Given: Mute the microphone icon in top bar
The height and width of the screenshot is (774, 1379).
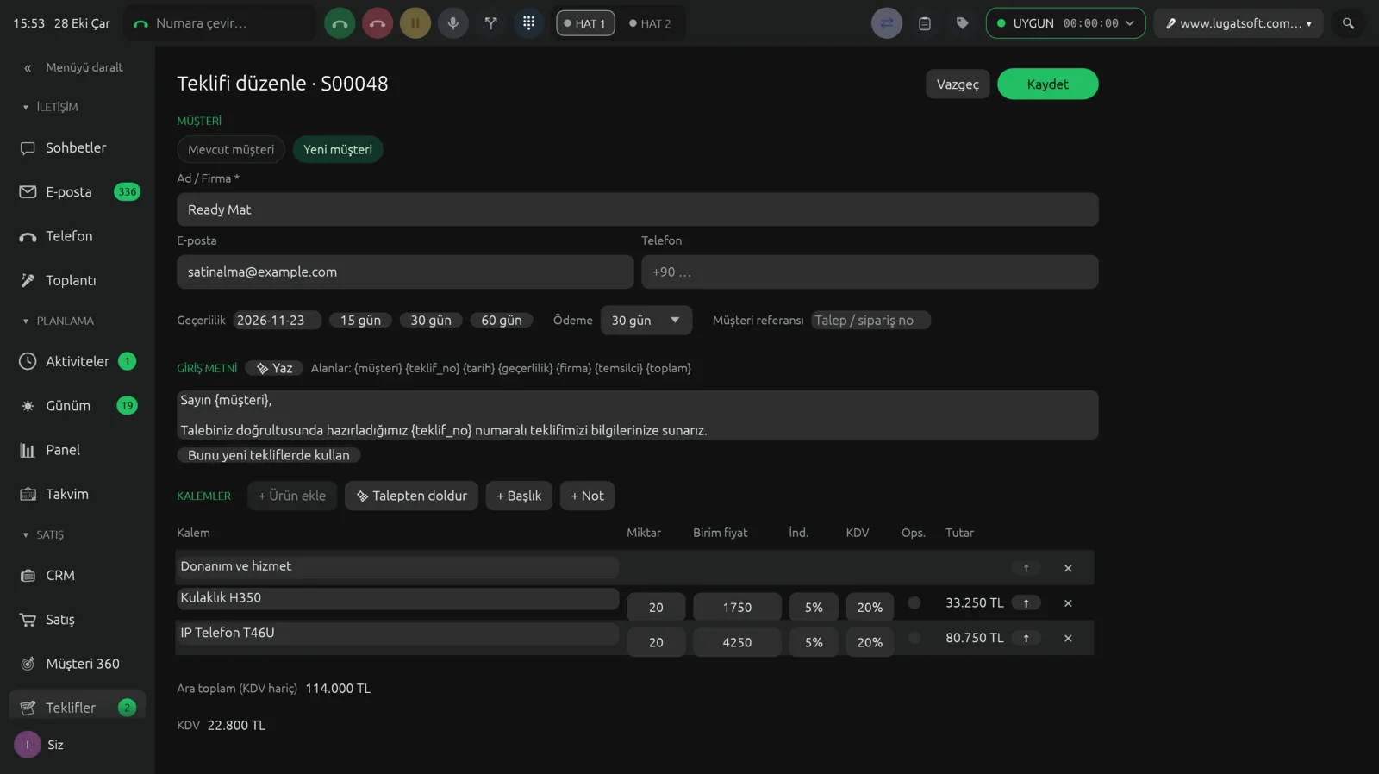Looking at the screenshot, I should (453, 23).
